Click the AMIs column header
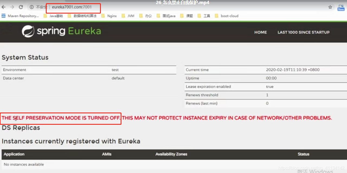347x173 pixels. click(107, 154)
